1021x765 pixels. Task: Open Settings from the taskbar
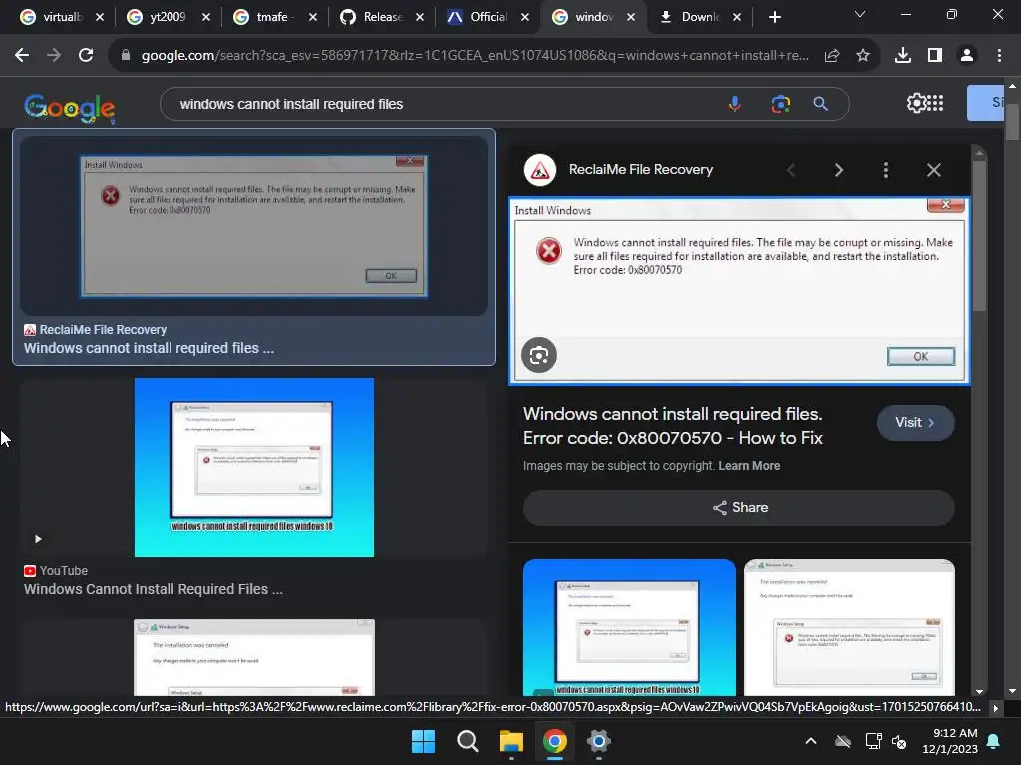pos(598,741)
